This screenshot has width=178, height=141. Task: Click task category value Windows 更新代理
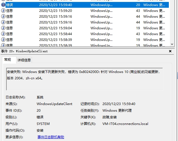[x=117, y=111]
